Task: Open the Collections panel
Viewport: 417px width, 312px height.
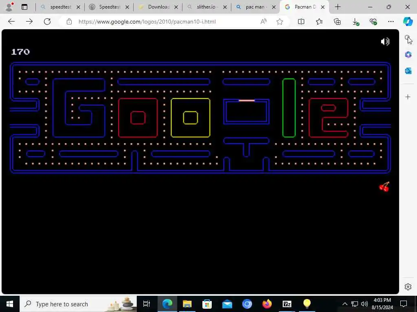Action: point(337,22)
